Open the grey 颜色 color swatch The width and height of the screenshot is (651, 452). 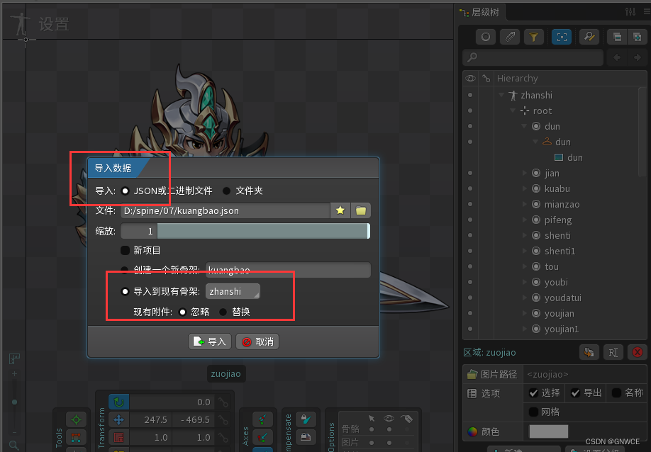pos(548,431)
